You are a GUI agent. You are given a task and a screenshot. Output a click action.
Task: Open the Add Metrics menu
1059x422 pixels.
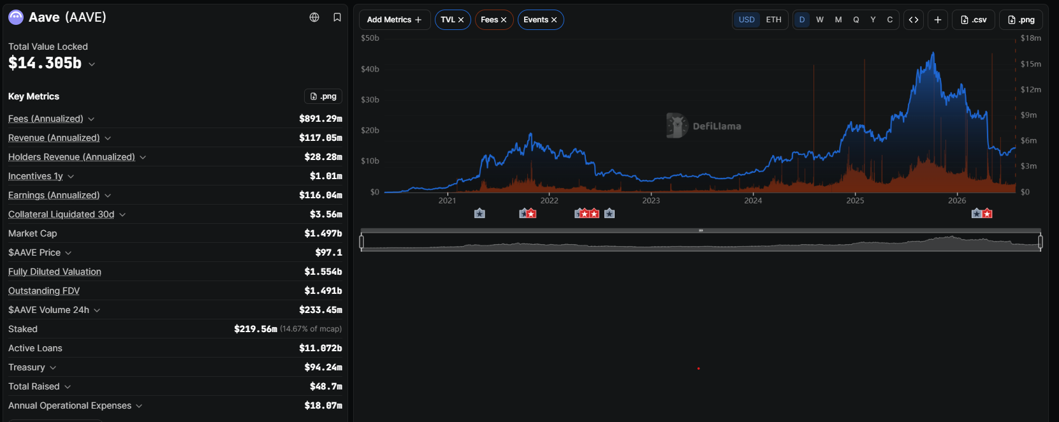click(x=395, y=20)
